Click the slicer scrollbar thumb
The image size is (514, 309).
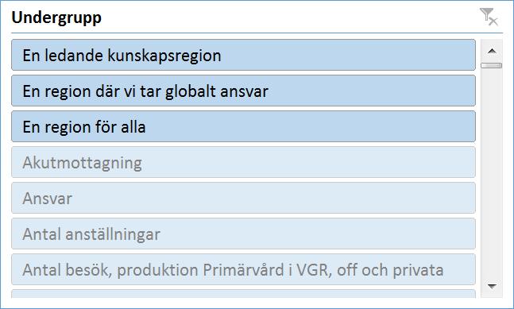[x=492, y=65]
